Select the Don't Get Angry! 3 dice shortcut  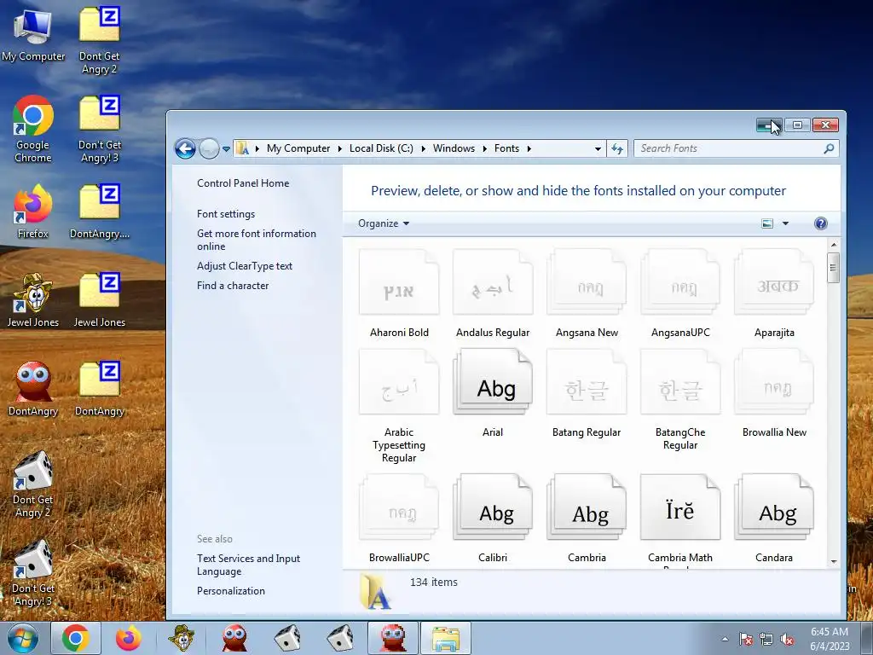coord(33,572)
